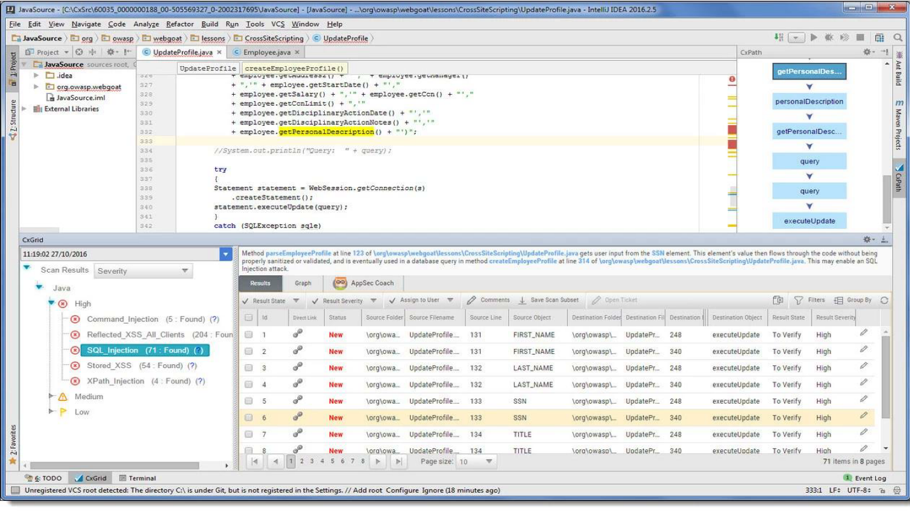The height and width of the screenshot is (511, 910).
Task: Click the Stop square icon
Action: [860, 37]
